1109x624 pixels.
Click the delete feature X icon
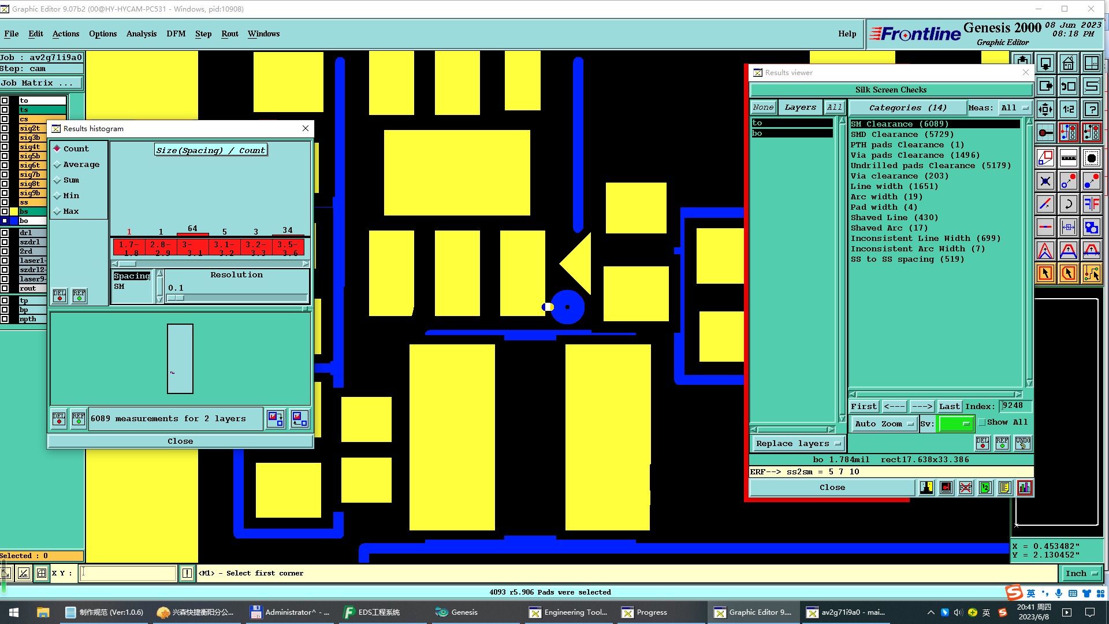tap(1045, 181)
